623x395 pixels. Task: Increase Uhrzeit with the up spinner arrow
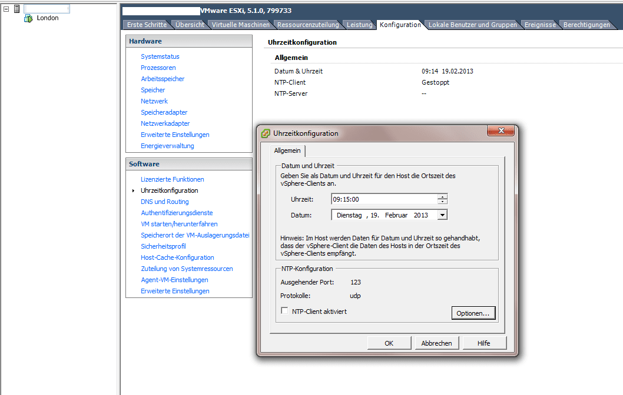click(x=442, y=197)
